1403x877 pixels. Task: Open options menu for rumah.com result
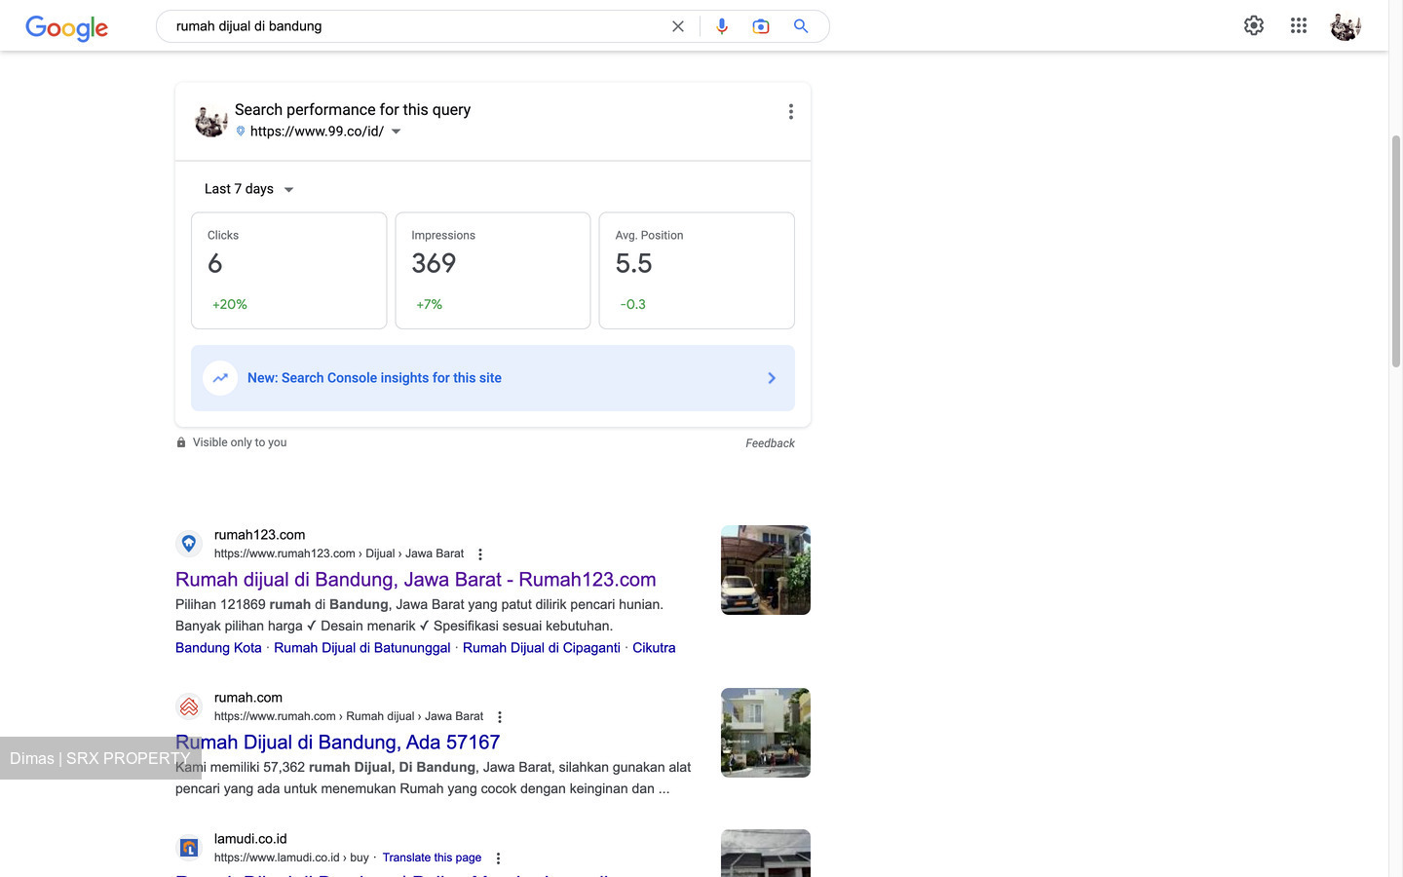[x=500, y=717]
